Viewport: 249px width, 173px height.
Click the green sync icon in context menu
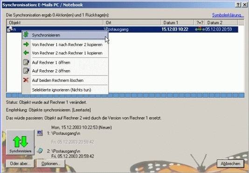[x=26, y=35]
